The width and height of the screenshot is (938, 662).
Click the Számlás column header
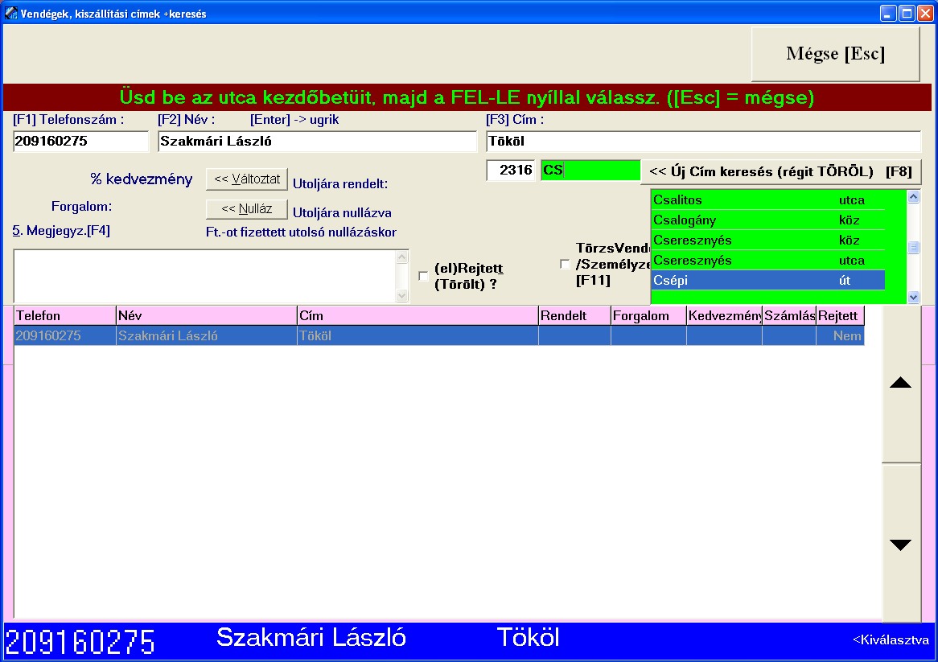tap(789, 316)
